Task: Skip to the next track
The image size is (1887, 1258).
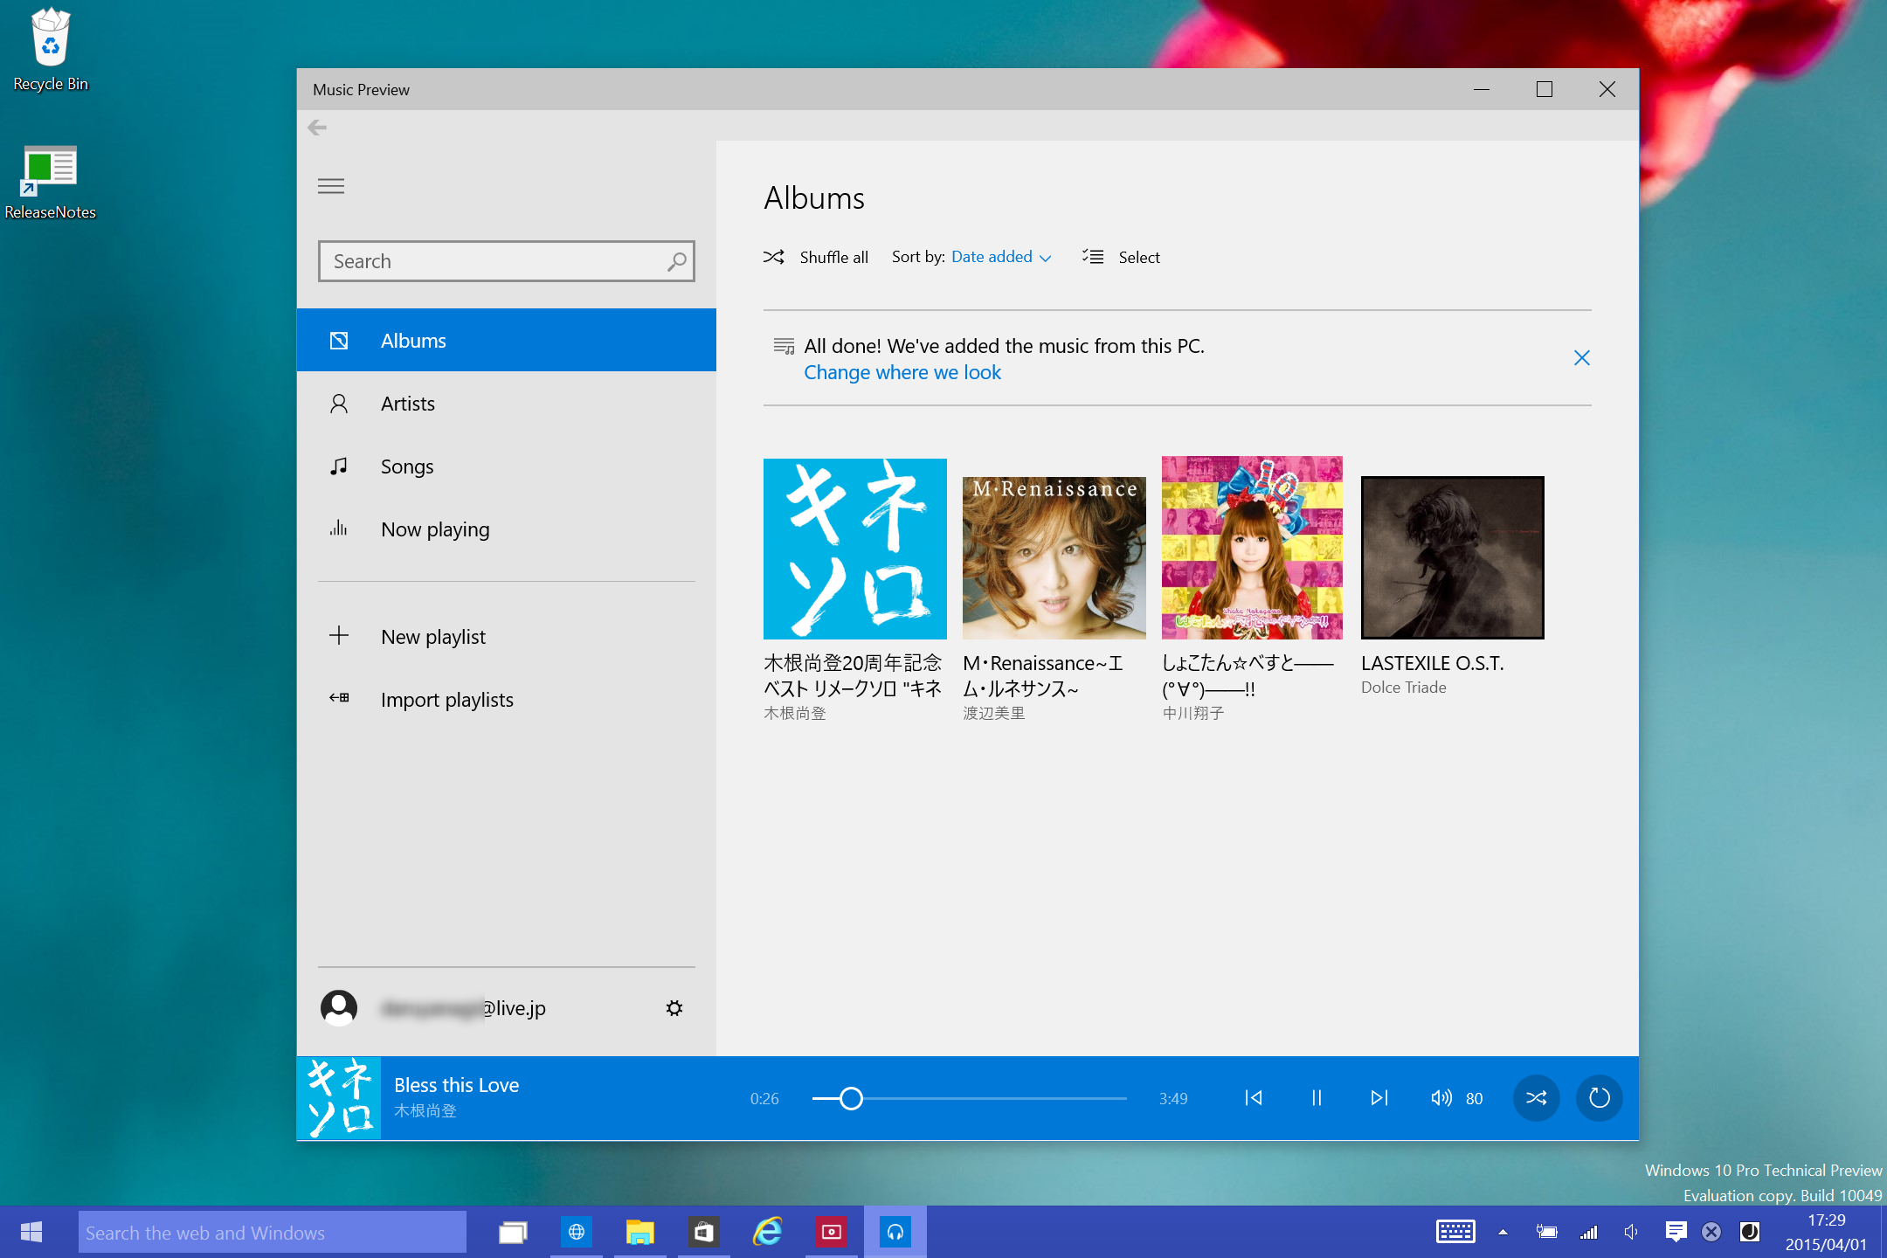Action: pos(1379,1098)
